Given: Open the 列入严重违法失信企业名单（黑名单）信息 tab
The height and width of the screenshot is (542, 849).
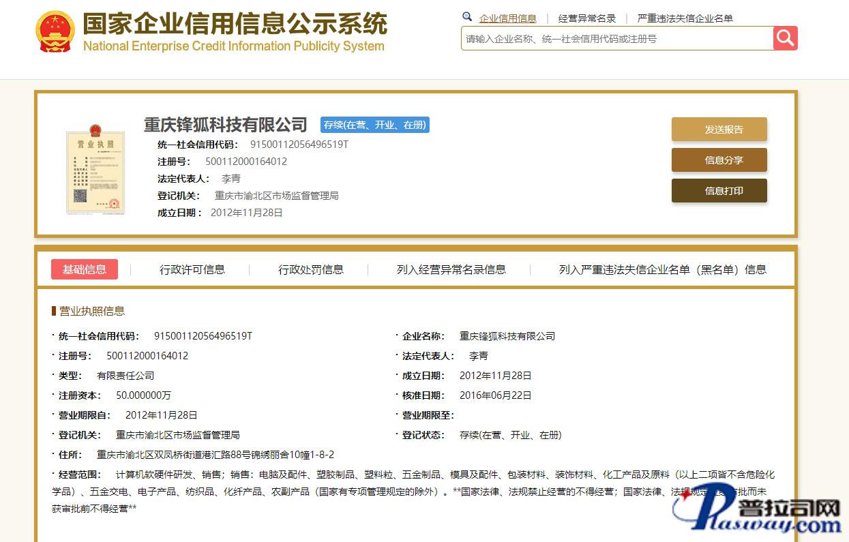Looking at the screenshot, I should tap(662, 269).
